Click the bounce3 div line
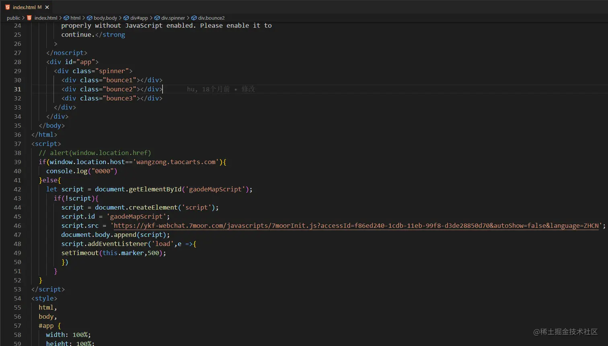Viewport: 608px width, 346px height. 112,98
